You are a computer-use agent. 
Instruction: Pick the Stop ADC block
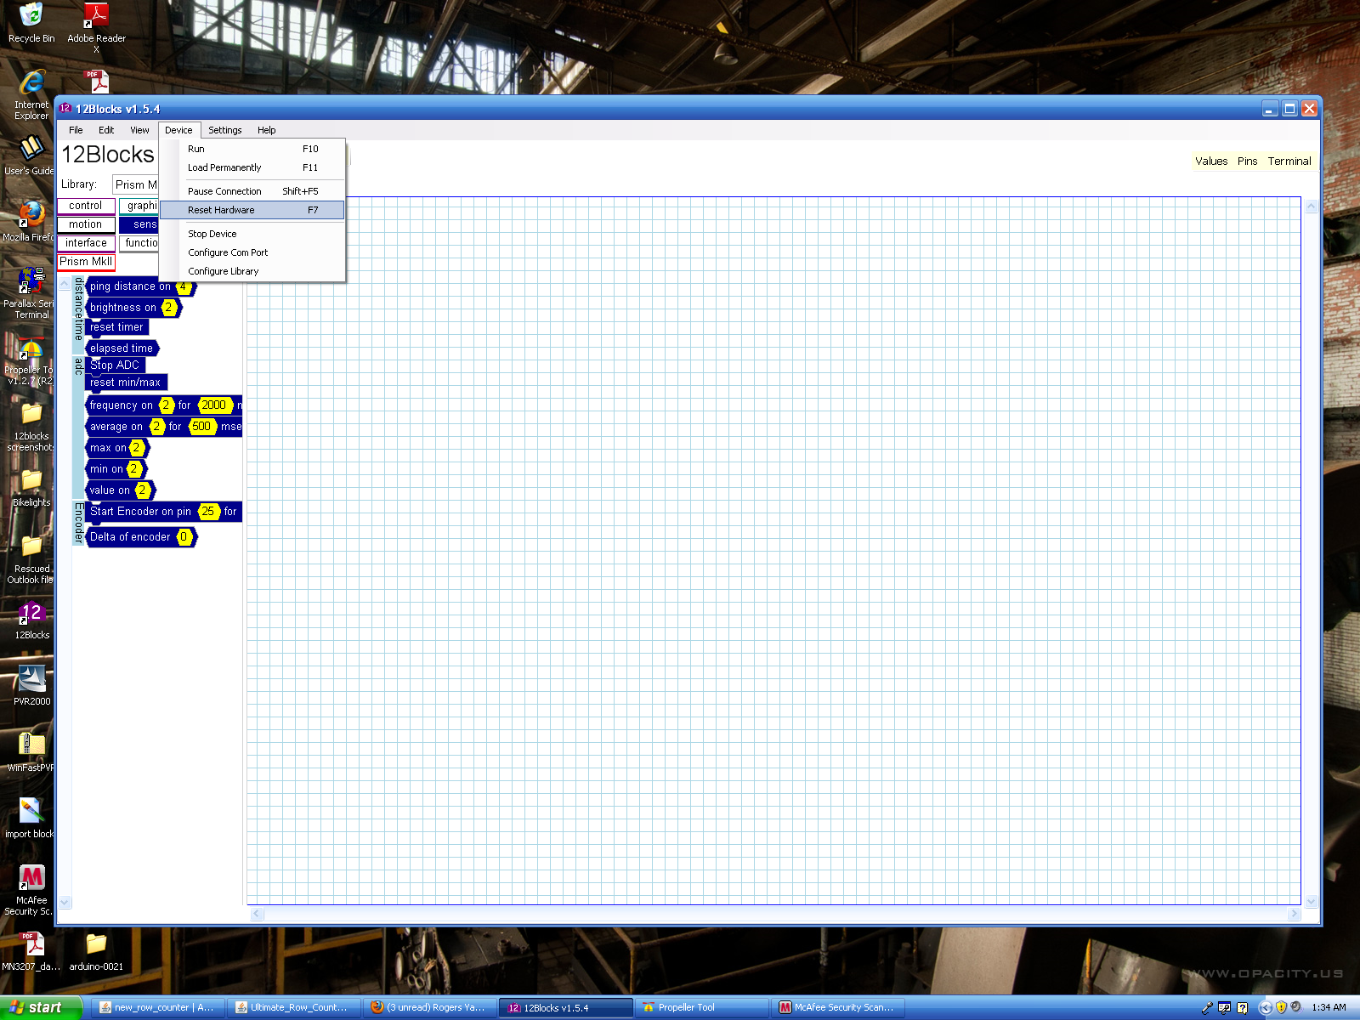116,365
